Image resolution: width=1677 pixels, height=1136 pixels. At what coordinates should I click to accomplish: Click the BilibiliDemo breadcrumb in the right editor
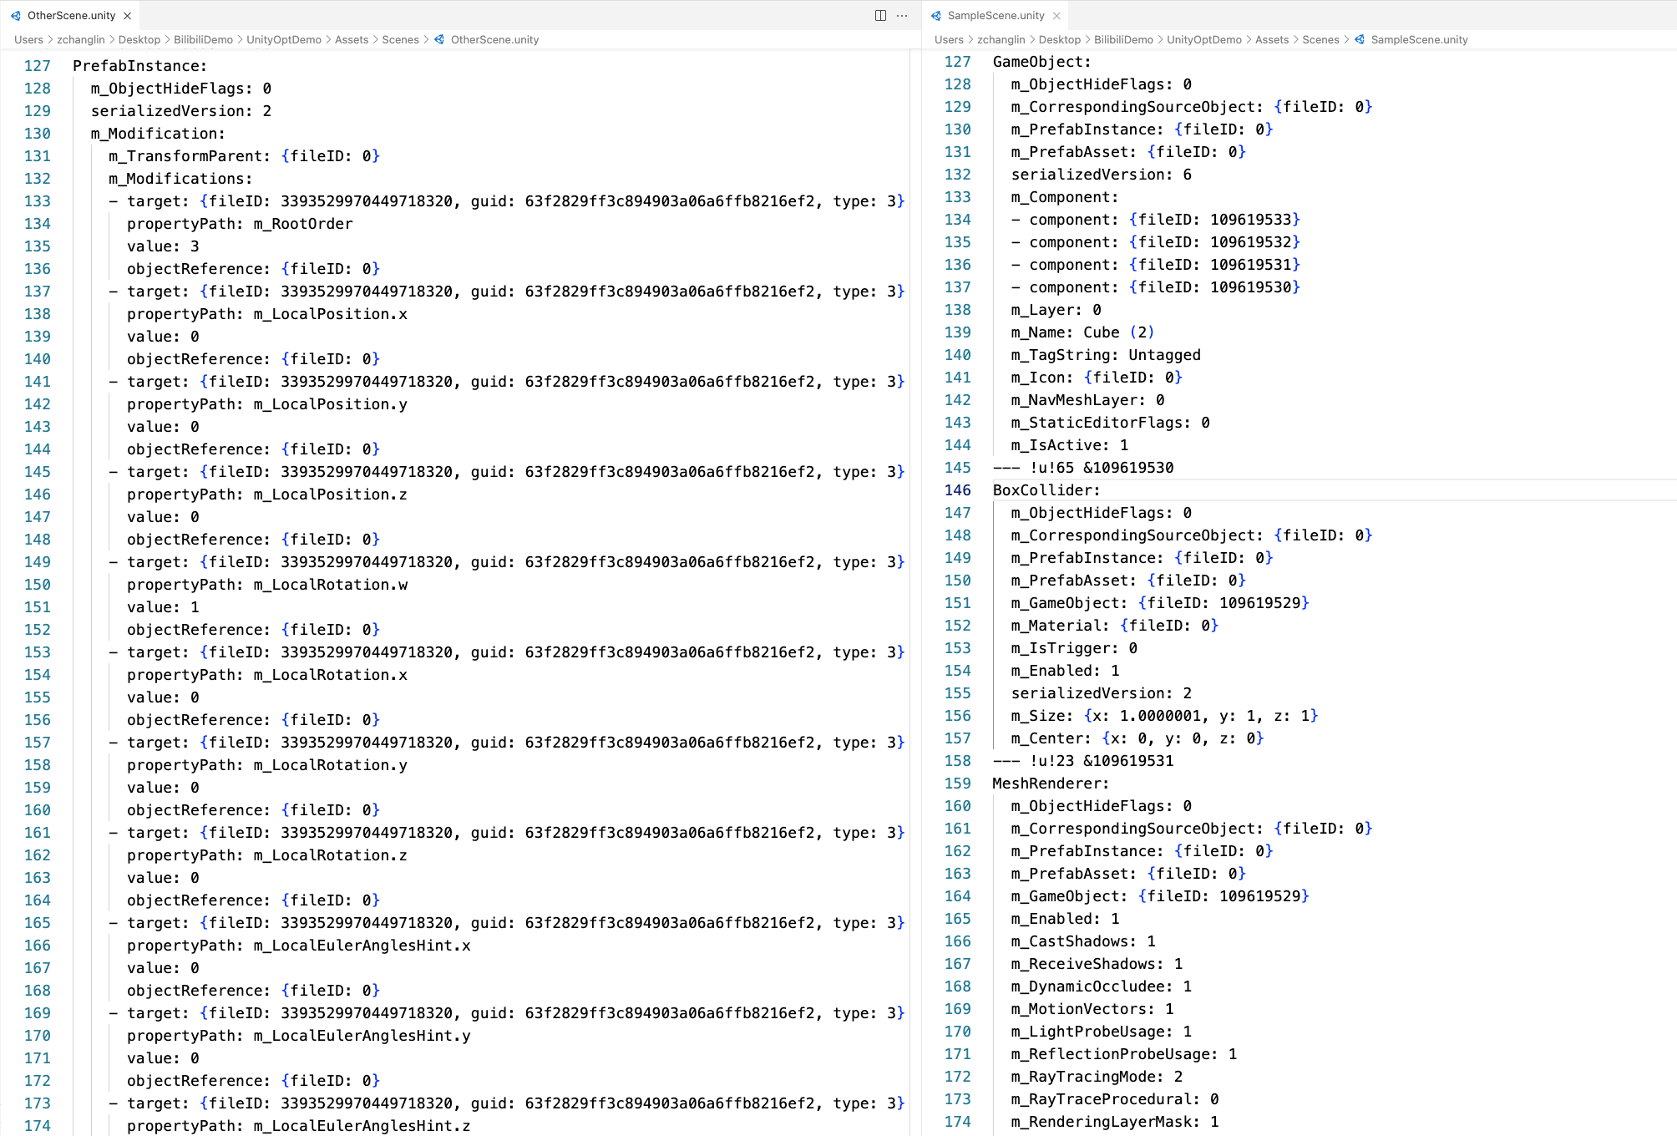(1123, 39)
